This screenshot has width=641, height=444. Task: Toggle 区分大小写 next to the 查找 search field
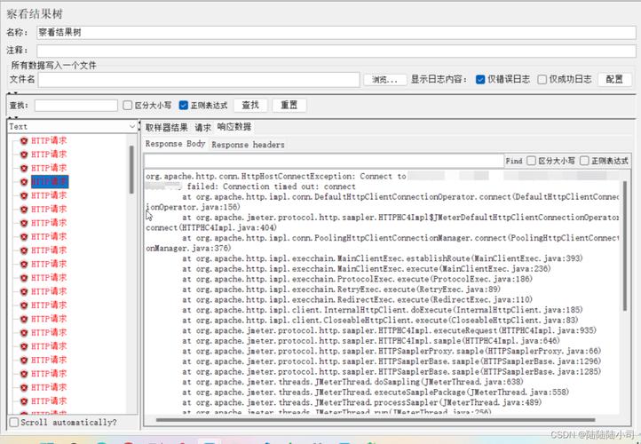pos(128,106)
